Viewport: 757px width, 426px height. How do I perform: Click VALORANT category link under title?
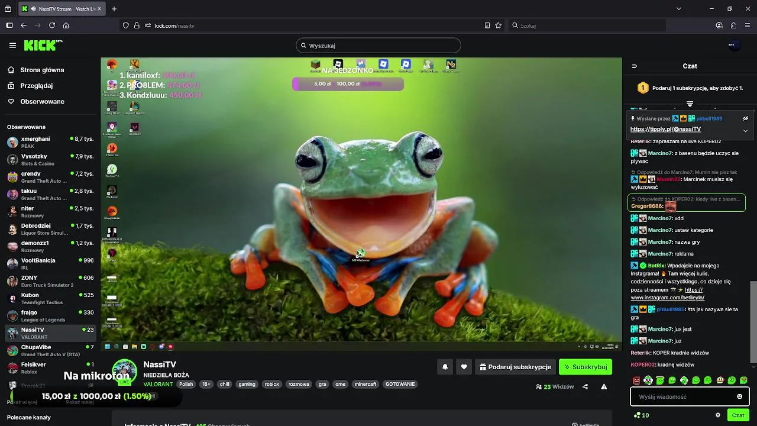158,384
